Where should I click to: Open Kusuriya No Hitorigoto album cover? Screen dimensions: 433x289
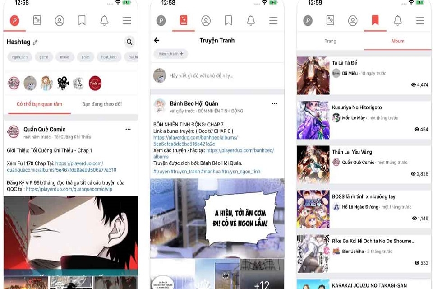coord(313,120)
